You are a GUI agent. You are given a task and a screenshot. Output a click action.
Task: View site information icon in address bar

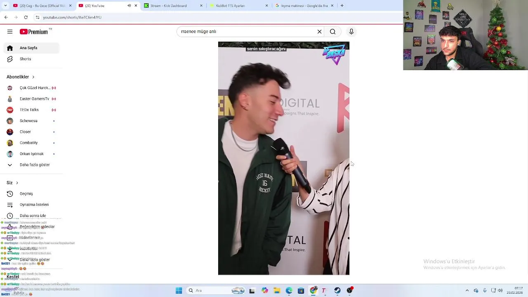pos(38,17)
